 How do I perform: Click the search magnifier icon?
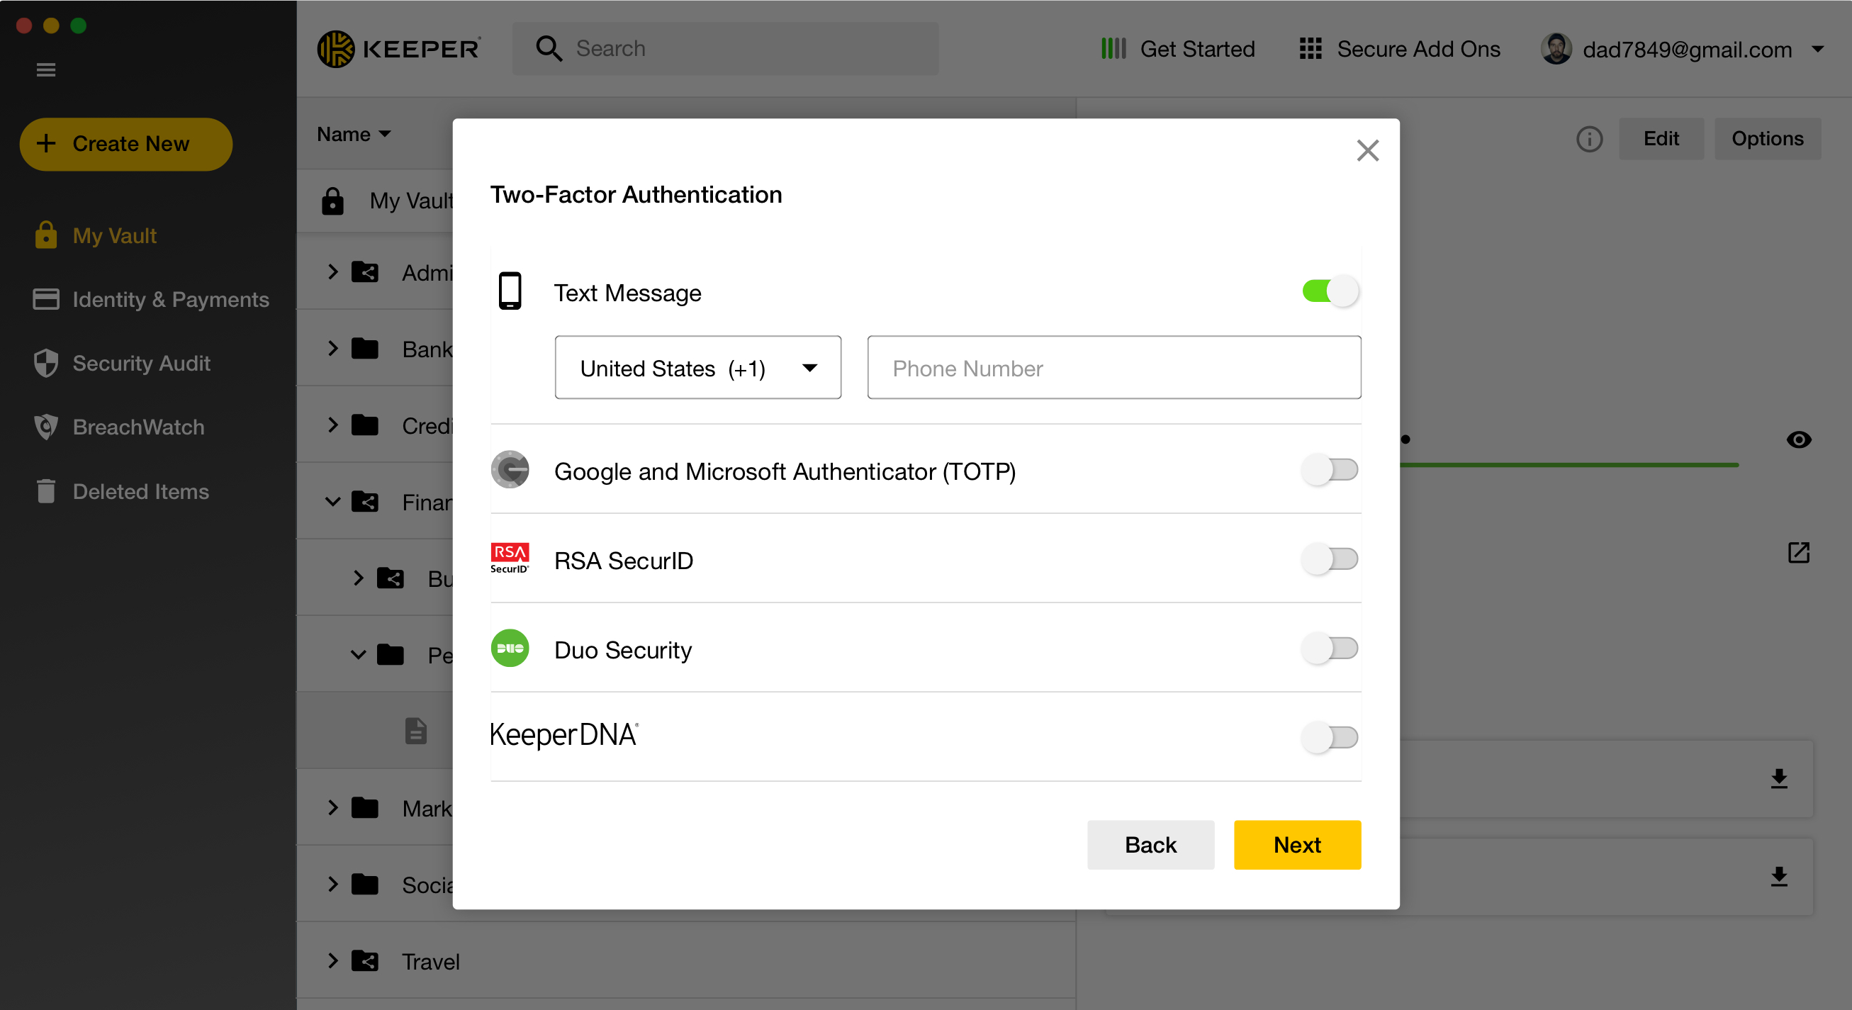tap(549, 49)
